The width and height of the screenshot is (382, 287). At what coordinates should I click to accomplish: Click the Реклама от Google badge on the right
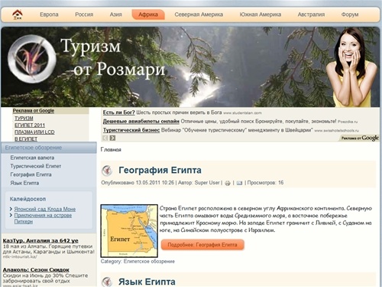point(360,138)
